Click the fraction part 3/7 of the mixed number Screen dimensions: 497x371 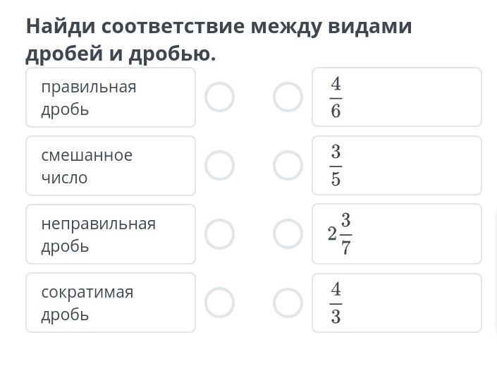(345, 234)
